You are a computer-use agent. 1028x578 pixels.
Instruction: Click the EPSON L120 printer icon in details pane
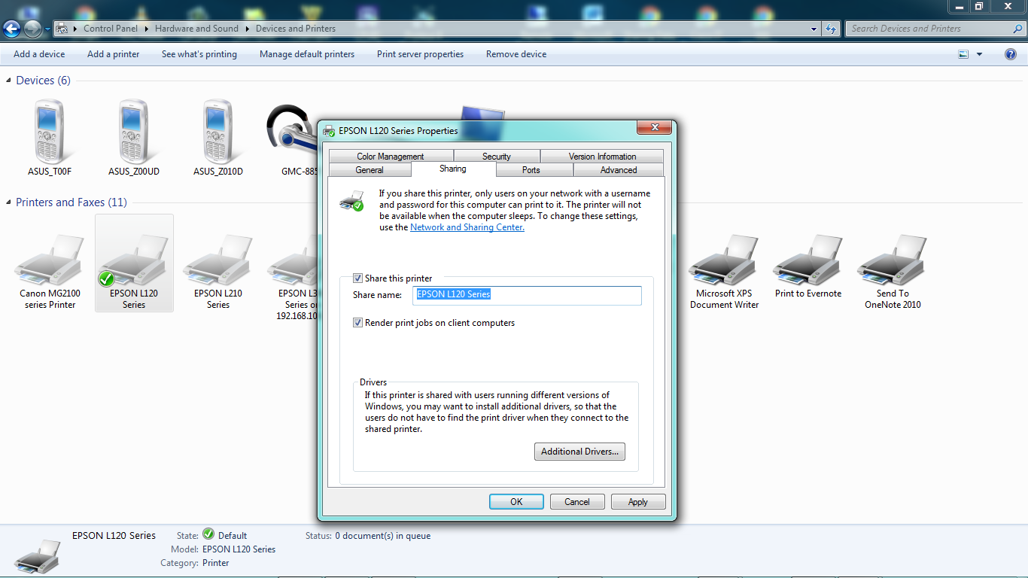pyautogui.click(x=38, y=555)
